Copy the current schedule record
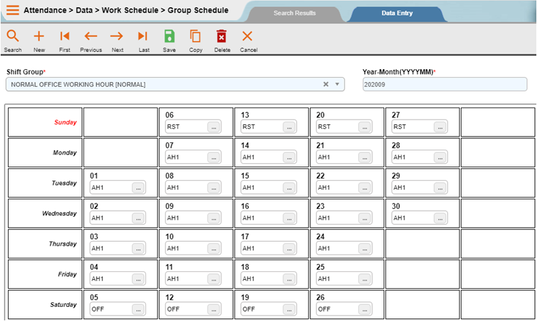The image size is (537, 321). point(195,37)
